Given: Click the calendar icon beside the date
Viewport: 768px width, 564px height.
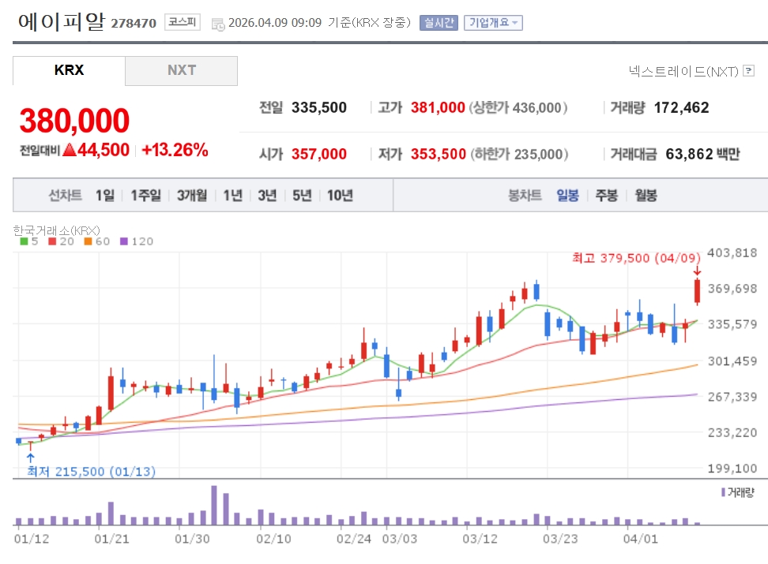Looking at the screenshot, I should (x=219, y=24).
